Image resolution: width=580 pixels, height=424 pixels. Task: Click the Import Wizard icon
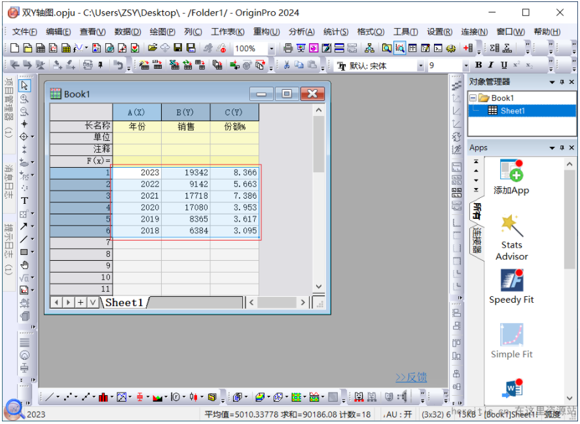(145, 65)
